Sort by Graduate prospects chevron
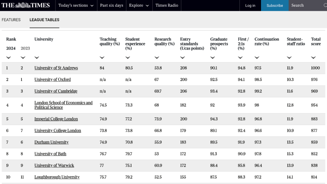This screenshot has height=184, width=327. (x=213, y=58)
